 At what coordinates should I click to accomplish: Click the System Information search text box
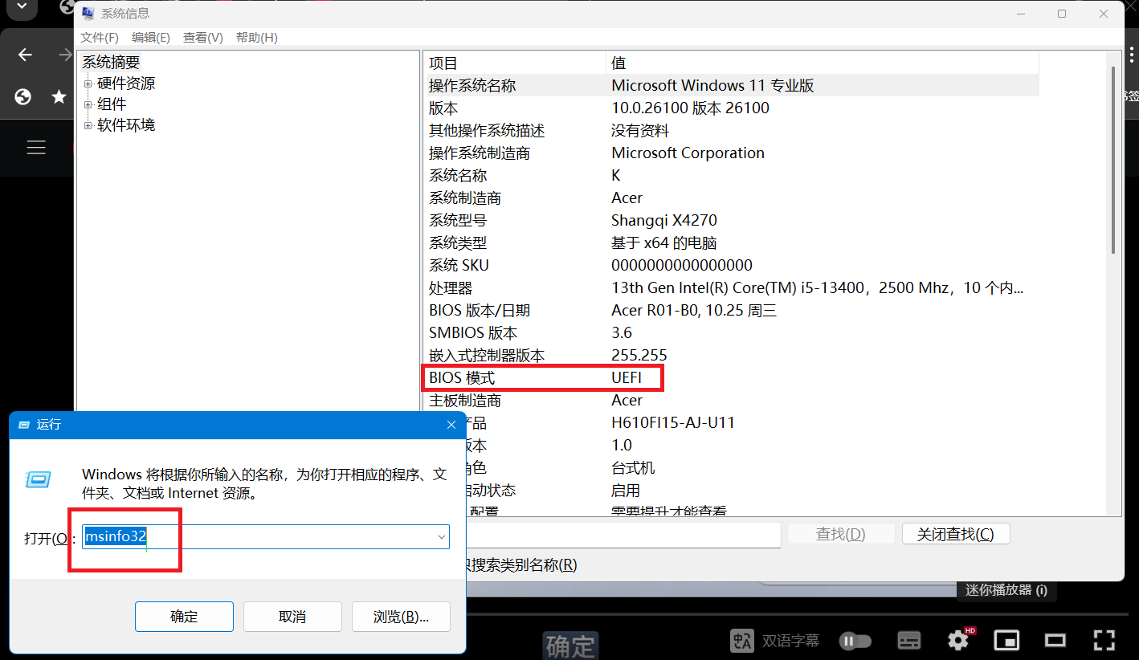click(x=623, y=535)
